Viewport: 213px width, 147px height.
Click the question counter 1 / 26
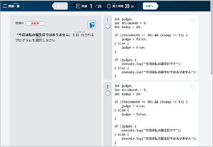(x=96, y=6)
